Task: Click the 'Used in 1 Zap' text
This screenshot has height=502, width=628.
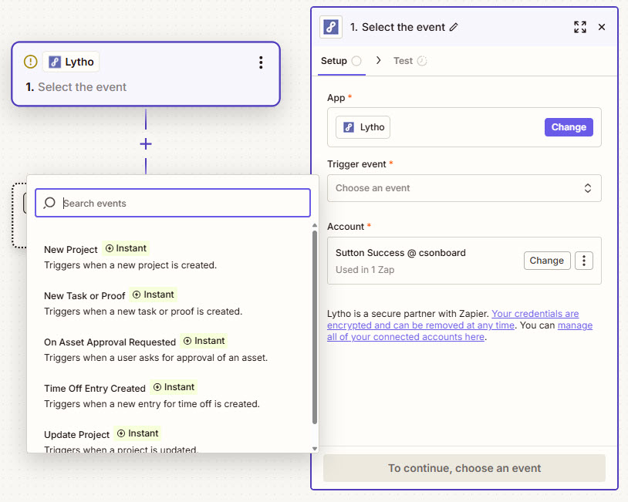Action: click(x=365, y=270)
